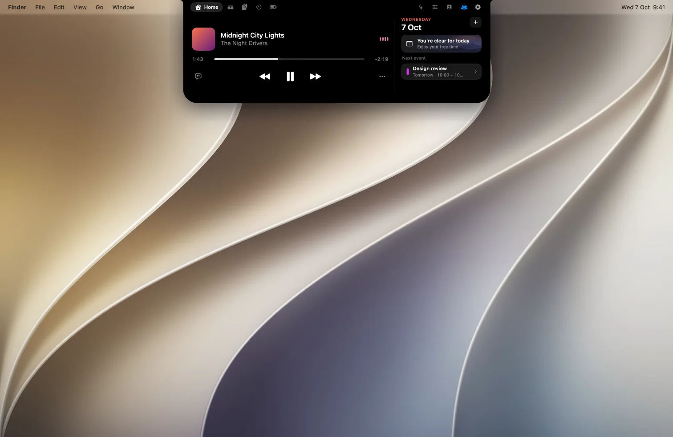Open the Edit menu

(59, 7)
